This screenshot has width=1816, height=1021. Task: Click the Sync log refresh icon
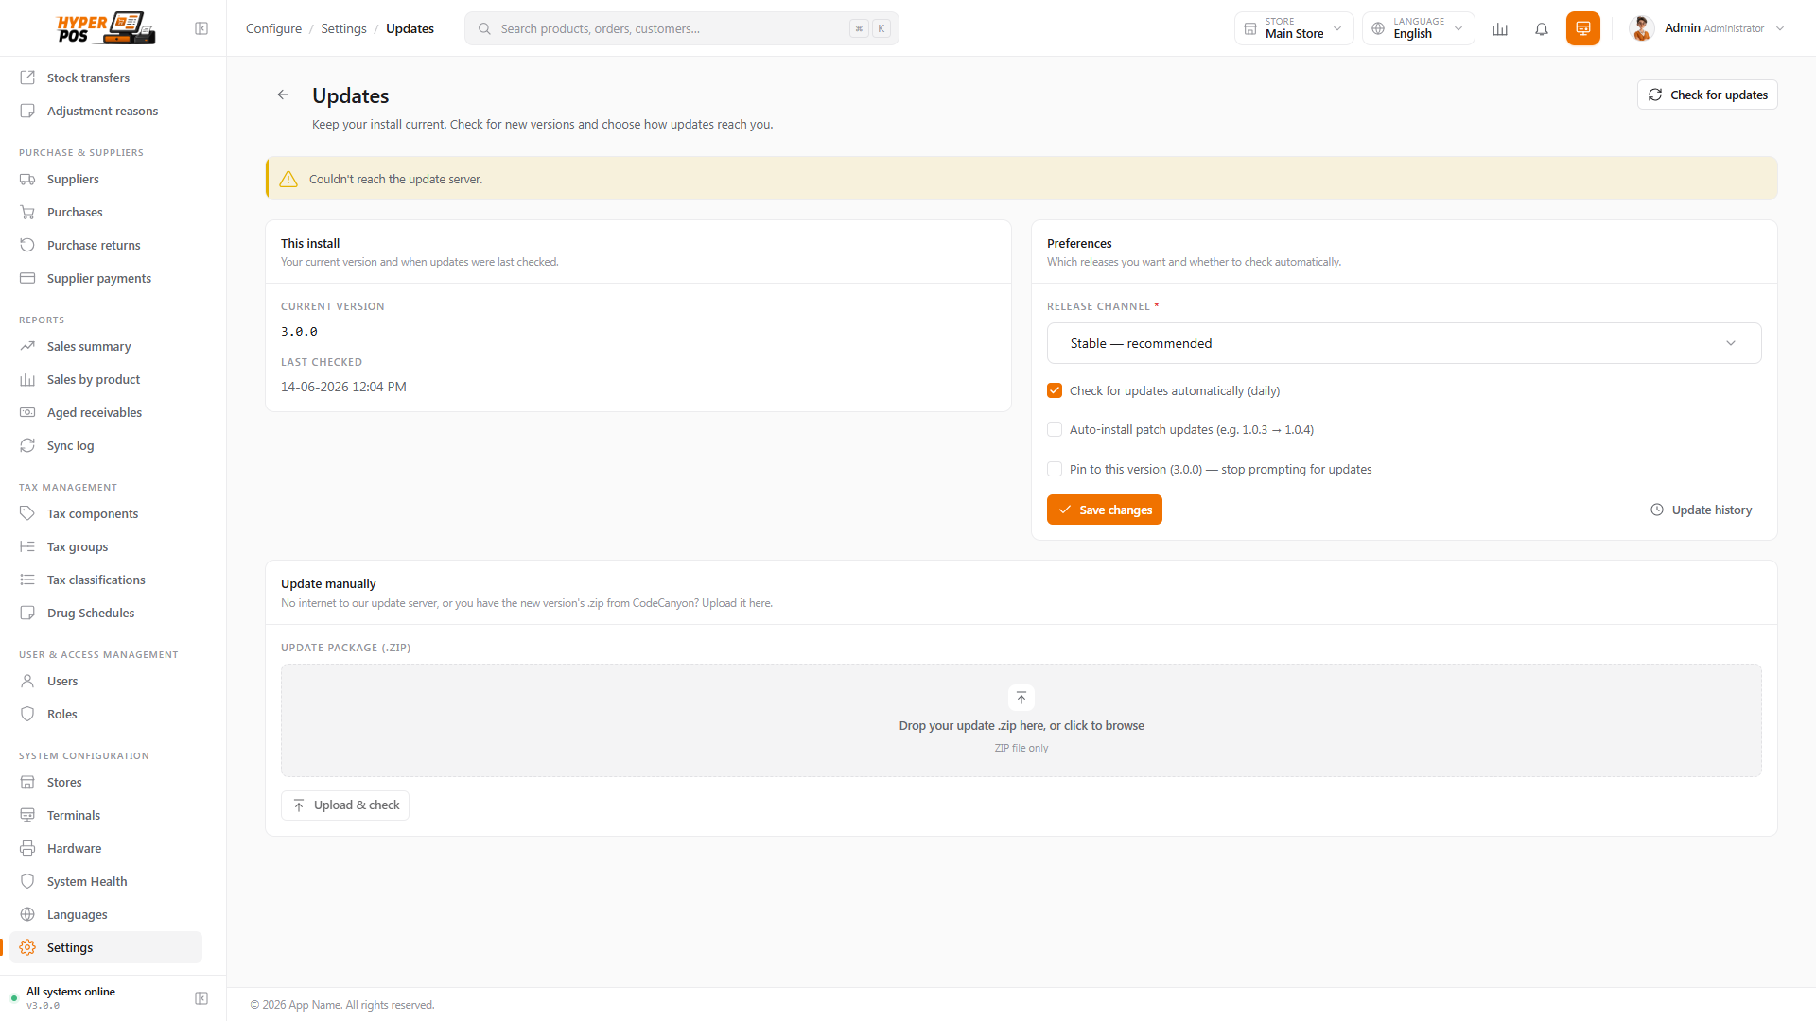pos(27,445)
